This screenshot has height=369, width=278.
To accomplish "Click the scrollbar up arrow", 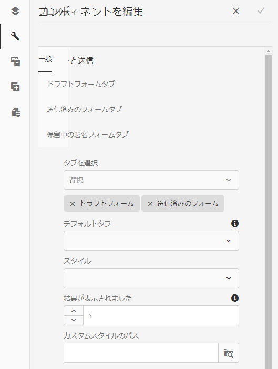I will click(x=269, y=51).
